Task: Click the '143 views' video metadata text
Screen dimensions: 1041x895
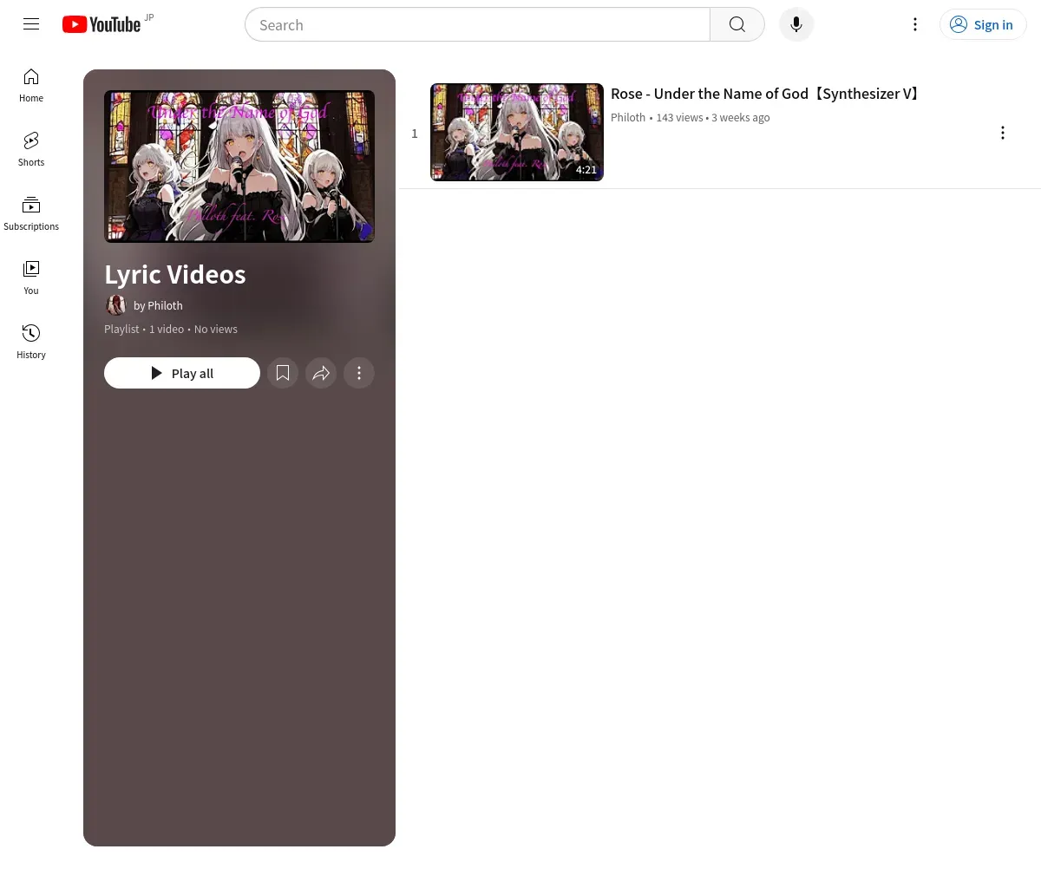Action: (679, 117)
